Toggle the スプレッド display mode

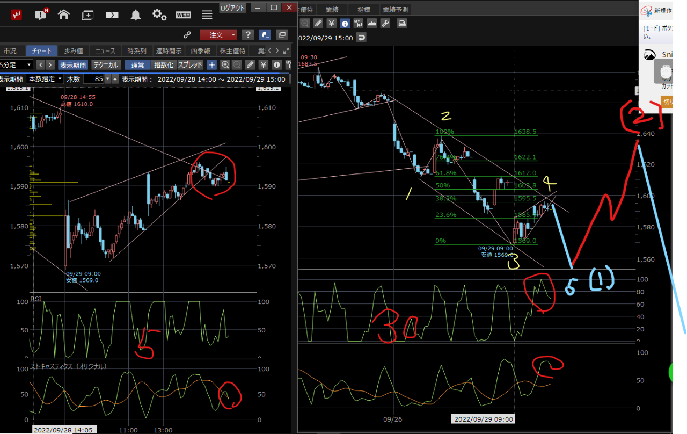click(x=191, y=65)
